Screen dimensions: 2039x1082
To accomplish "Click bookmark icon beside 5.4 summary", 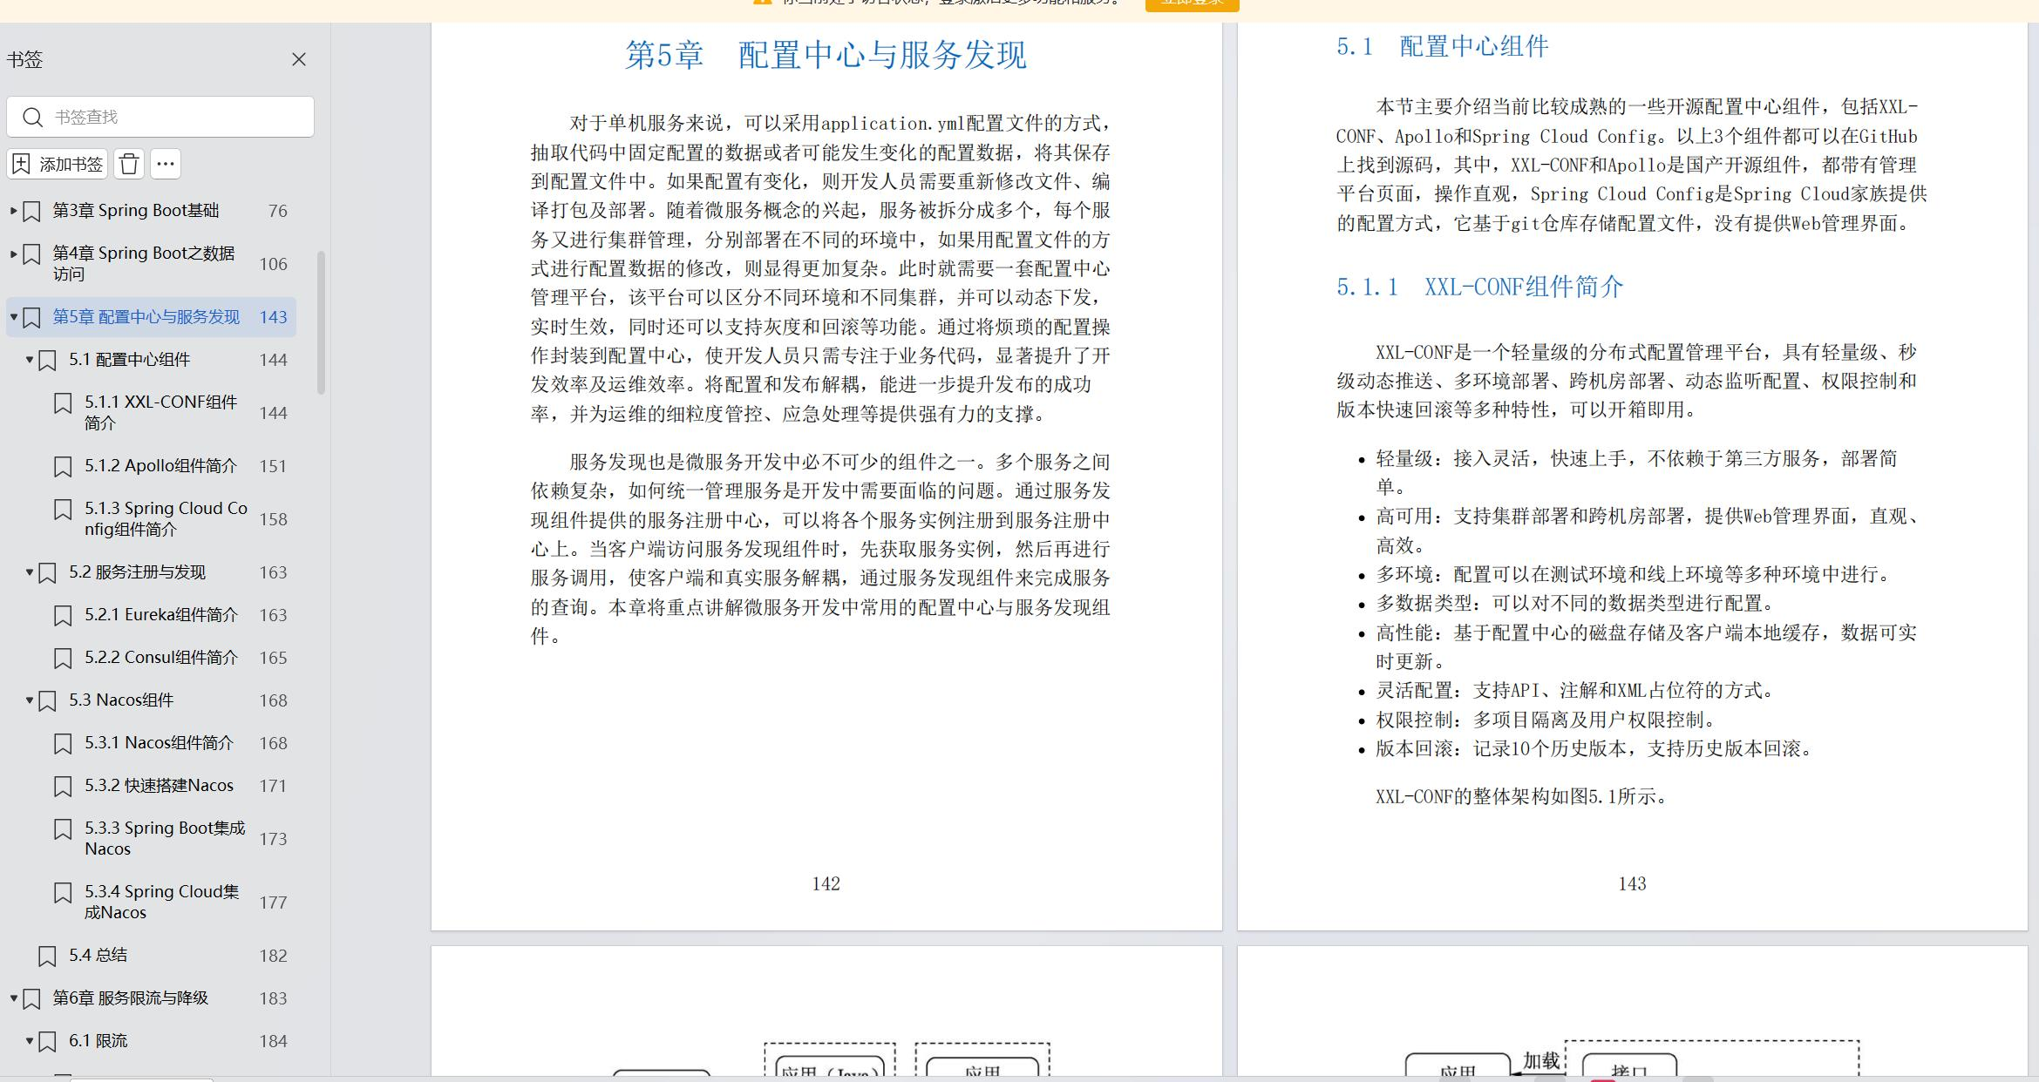I will (48, 956).
